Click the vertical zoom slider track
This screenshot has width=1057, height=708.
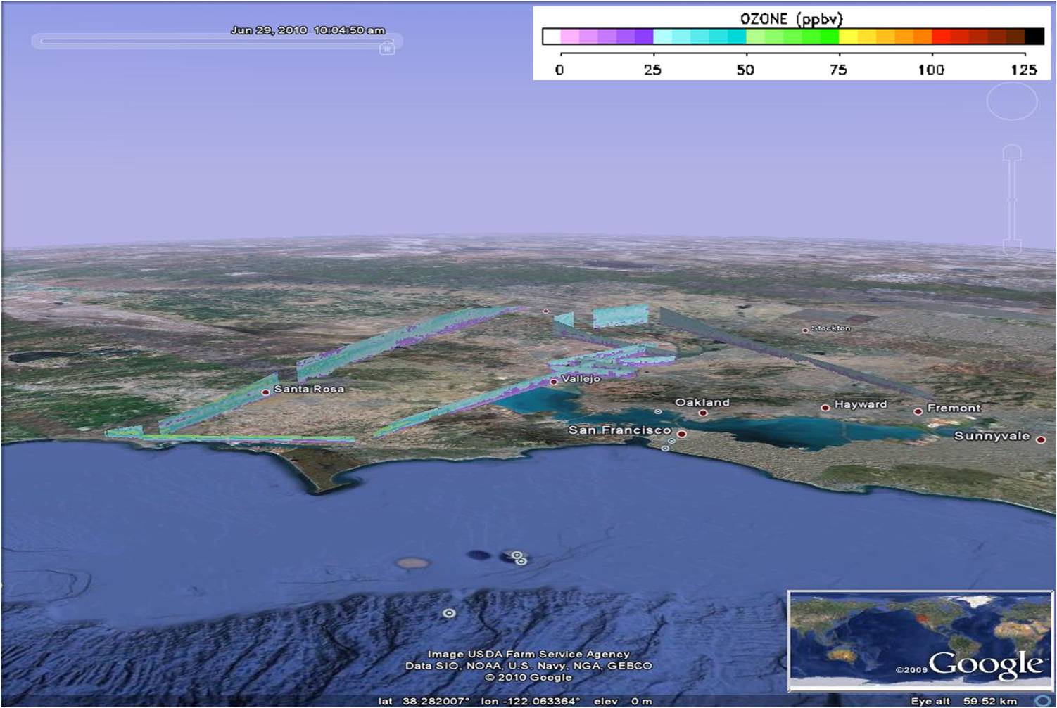1012,200
